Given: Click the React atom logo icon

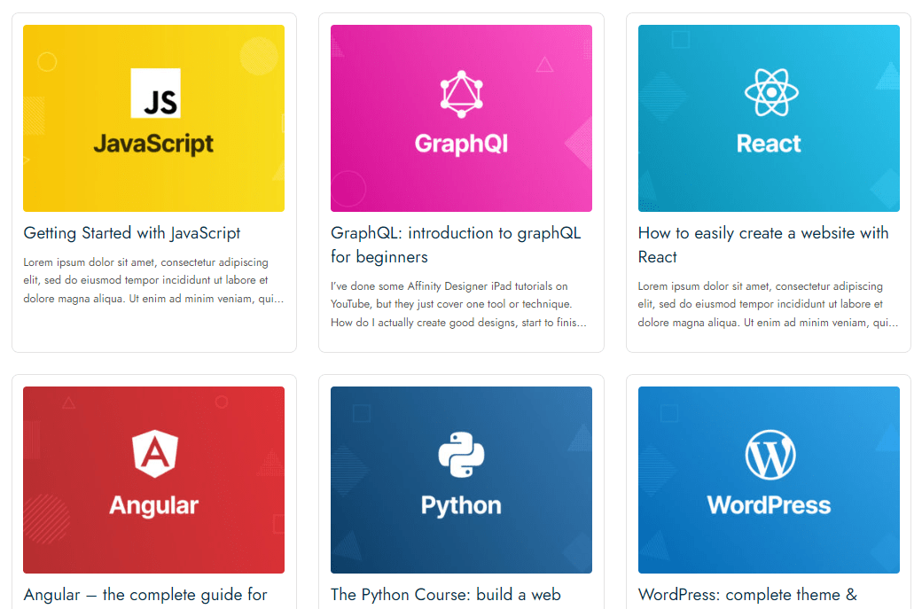Looking at the screenshot, I should coord(771,92).
